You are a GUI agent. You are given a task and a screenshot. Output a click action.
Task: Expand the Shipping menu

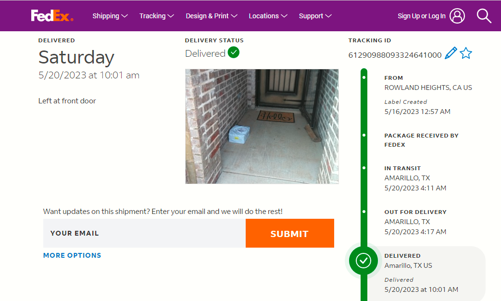tap(110, 16)
